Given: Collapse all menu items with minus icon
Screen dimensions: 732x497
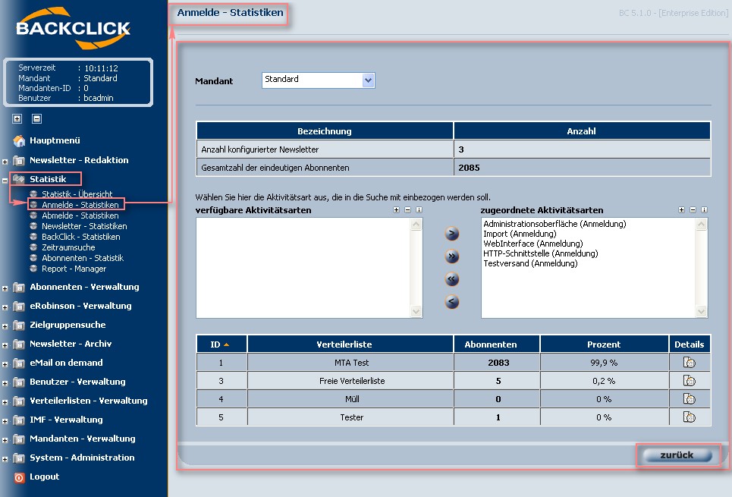Looking at the screenshot, I should click(37, 118).
